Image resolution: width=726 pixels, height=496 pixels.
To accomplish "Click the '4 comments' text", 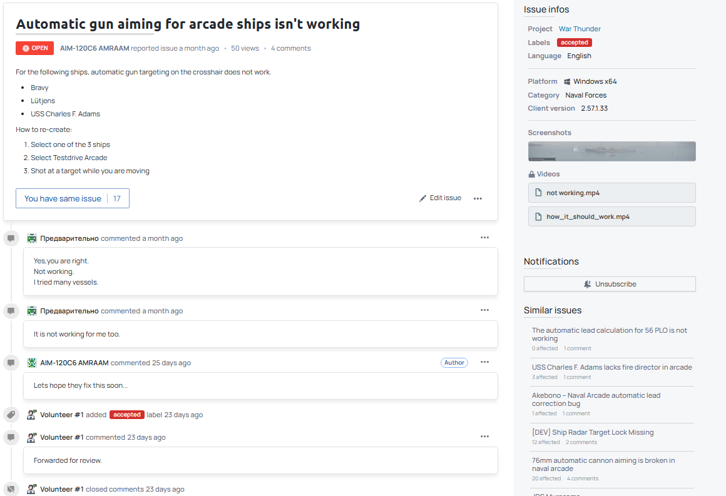I will point(291,48).
